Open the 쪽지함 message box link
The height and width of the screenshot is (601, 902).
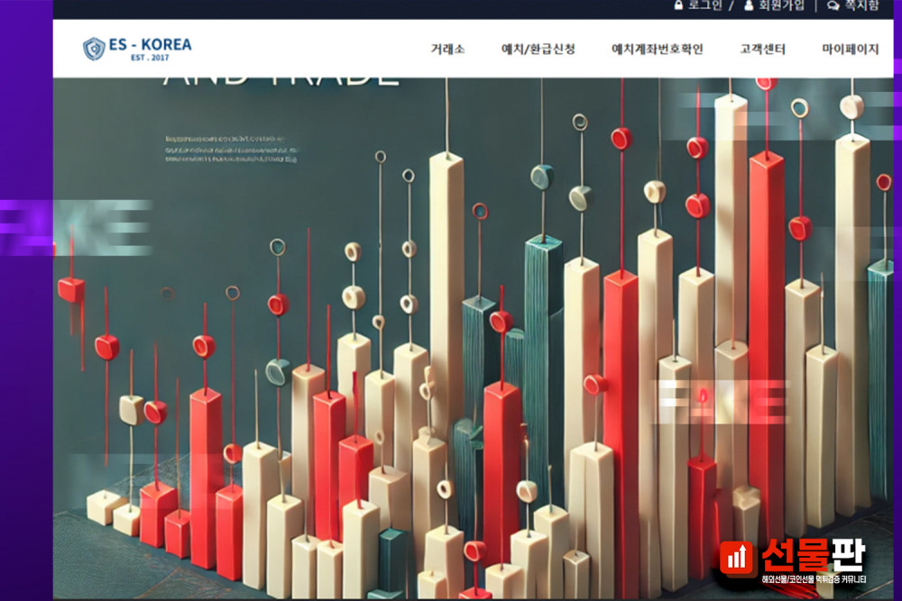pos(861,6)
